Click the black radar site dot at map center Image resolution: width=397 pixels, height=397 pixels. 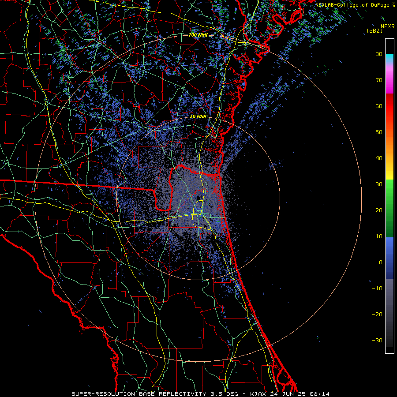click(198, 198)
